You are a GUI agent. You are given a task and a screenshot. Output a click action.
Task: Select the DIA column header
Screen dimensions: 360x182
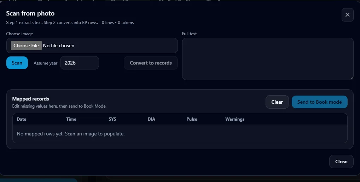click(151, 119)
